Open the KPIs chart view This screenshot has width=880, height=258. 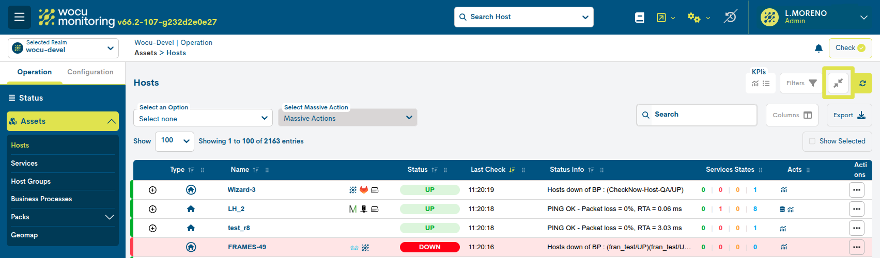click(755, 84)
